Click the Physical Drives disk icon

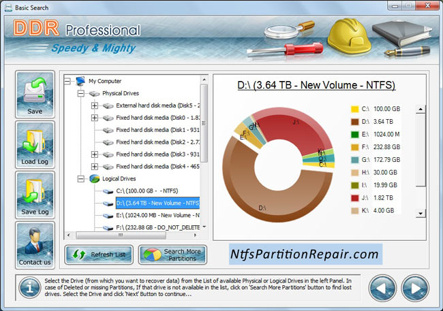pyautogui.click(x=94, y=93)
